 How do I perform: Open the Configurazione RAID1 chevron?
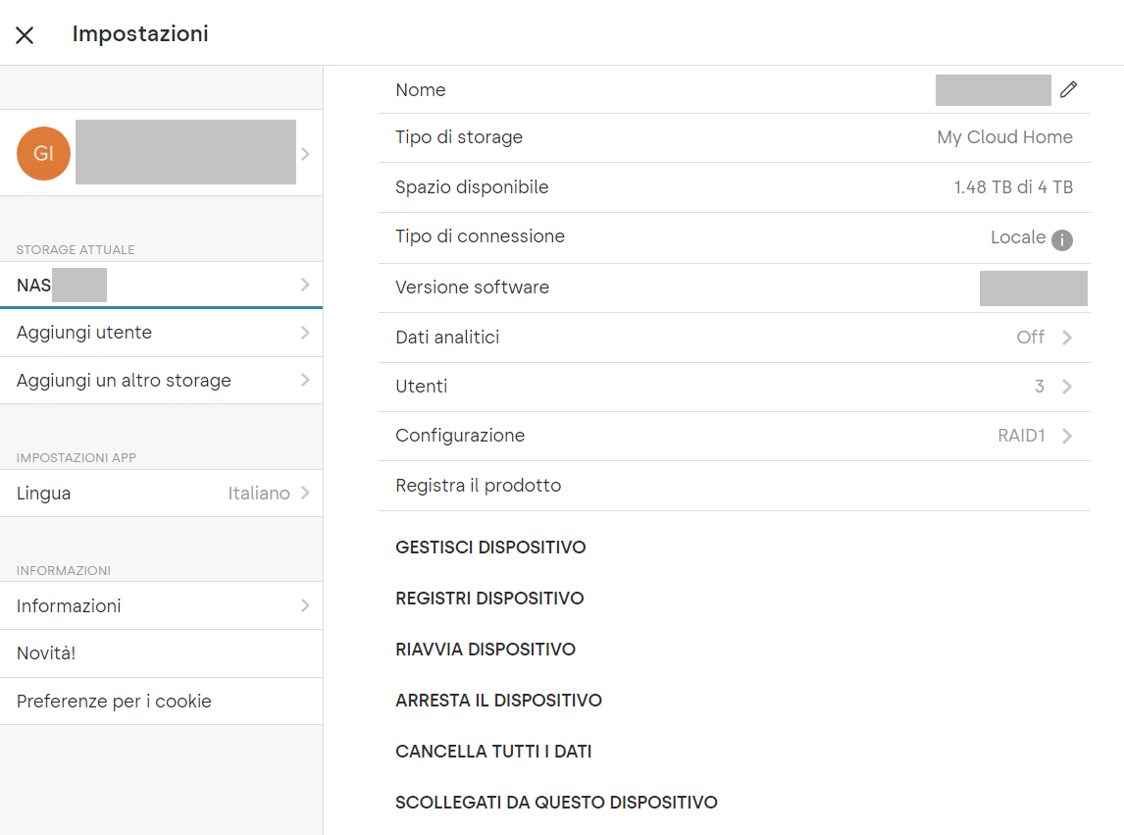1067,436
